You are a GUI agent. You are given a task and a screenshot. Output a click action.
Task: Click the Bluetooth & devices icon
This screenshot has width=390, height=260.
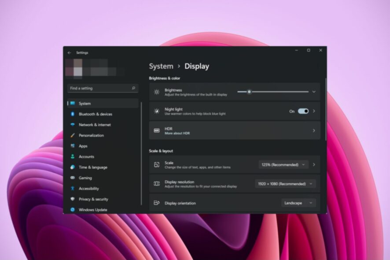point(73,114)
